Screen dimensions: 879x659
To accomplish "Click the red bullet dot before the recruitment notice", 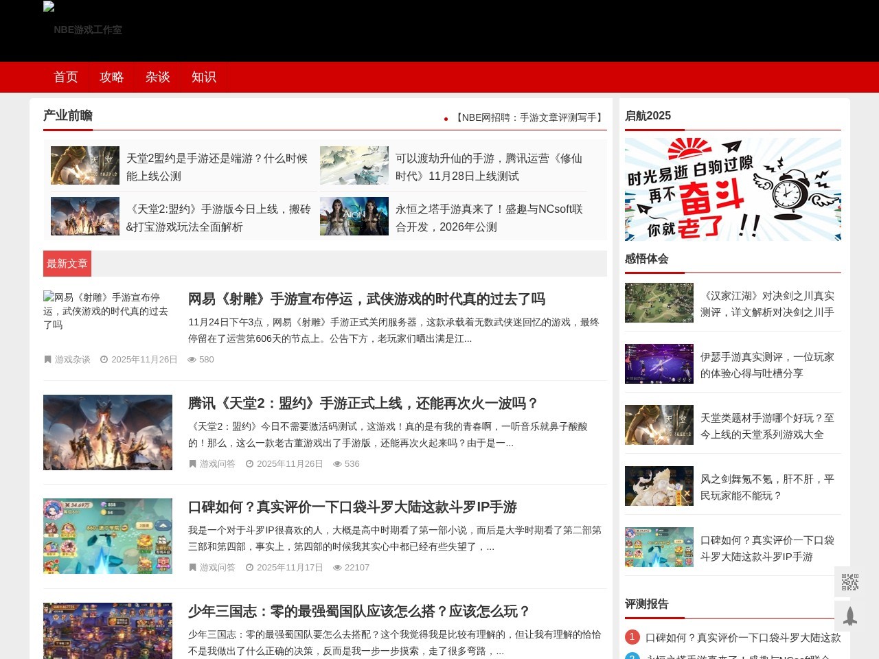I will (446, 118).
